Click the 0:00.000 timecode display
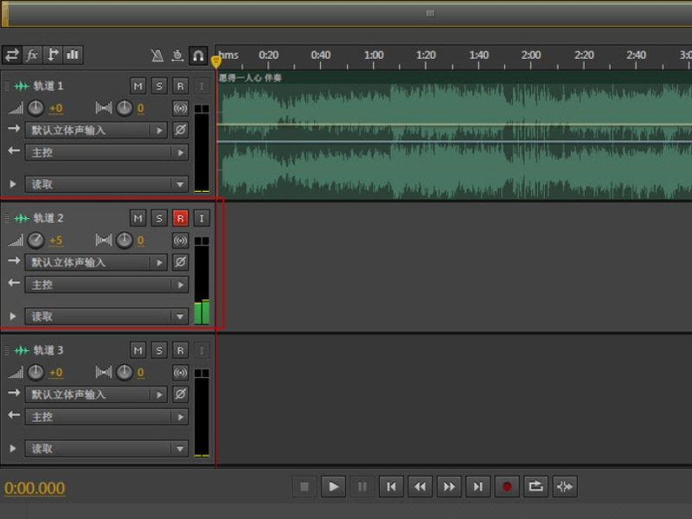This screenshot has width=692, height=519. pos(35,488)
